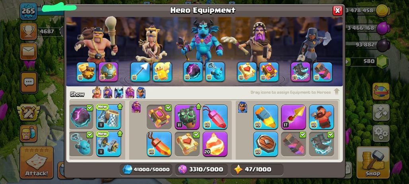The width and height of the screenshot is (409, 184).
Task: Tap the Archer Queen's arrow equipment slot
Action: (x=140, y=72)
